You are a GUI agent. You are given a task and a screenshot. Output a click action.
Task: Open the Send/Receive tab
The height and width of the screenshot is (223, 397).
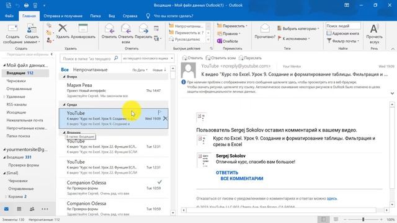tap(63, 16)
